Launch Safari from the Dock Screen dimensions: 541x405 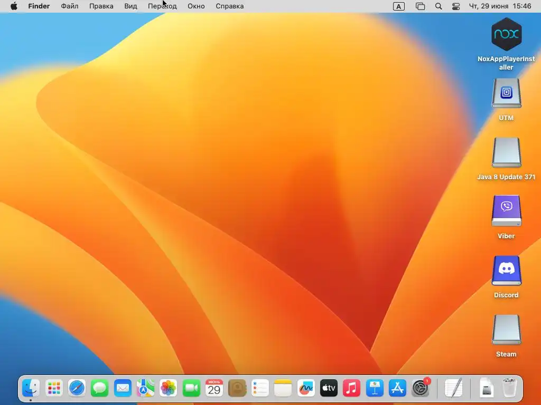pyautogui.click(x=77, y=389)
